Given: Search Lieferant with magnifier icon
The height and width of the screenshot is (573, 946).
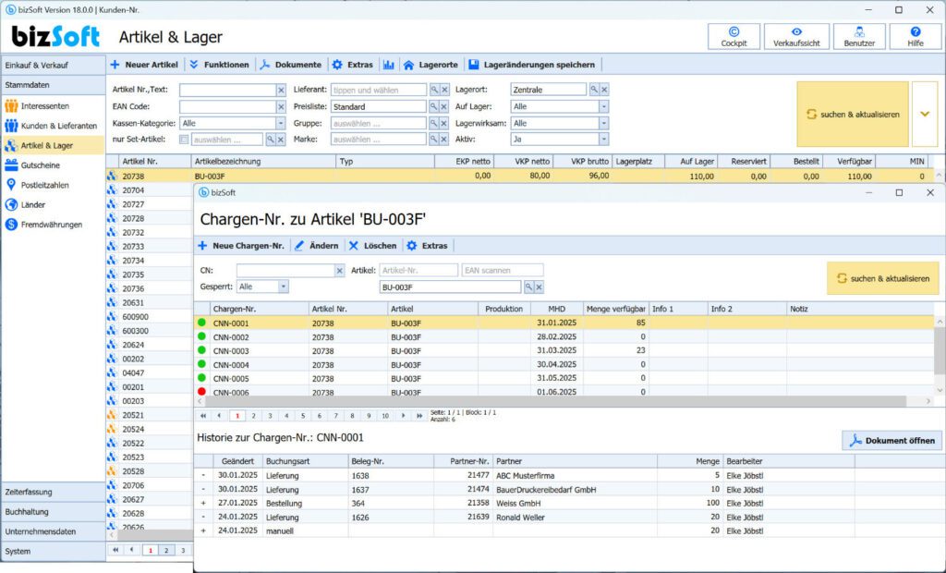Looking at the screenshot, I should [x=434, y=90].
